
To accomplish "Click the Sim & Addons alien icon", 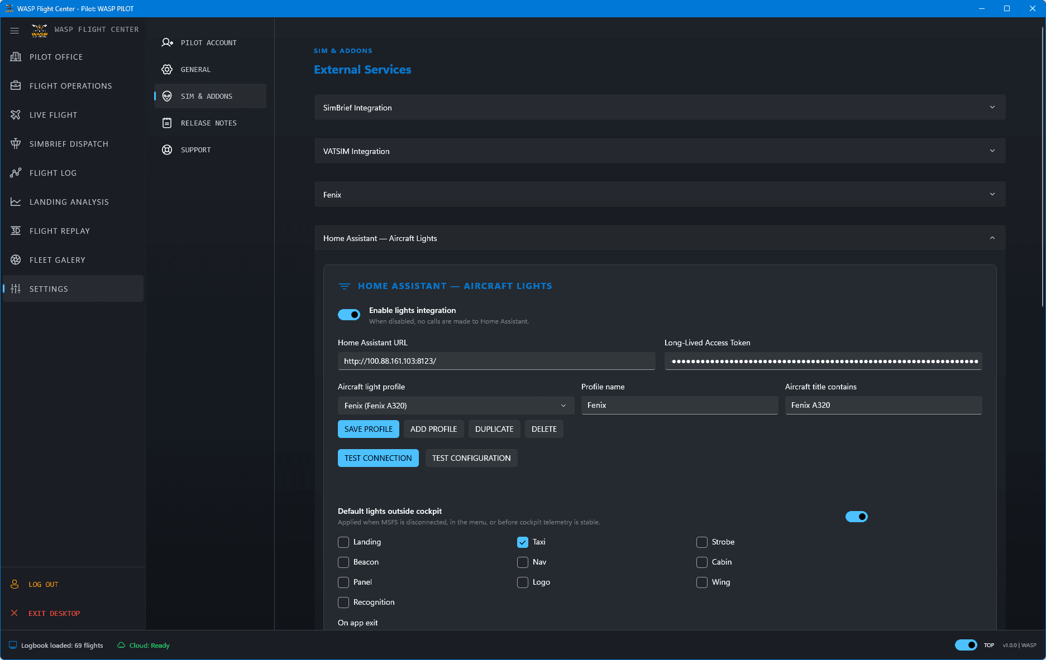I will tap(167, 96).
